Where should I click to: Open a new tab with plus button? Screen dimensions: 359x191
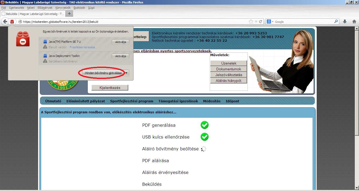(69, 14)
